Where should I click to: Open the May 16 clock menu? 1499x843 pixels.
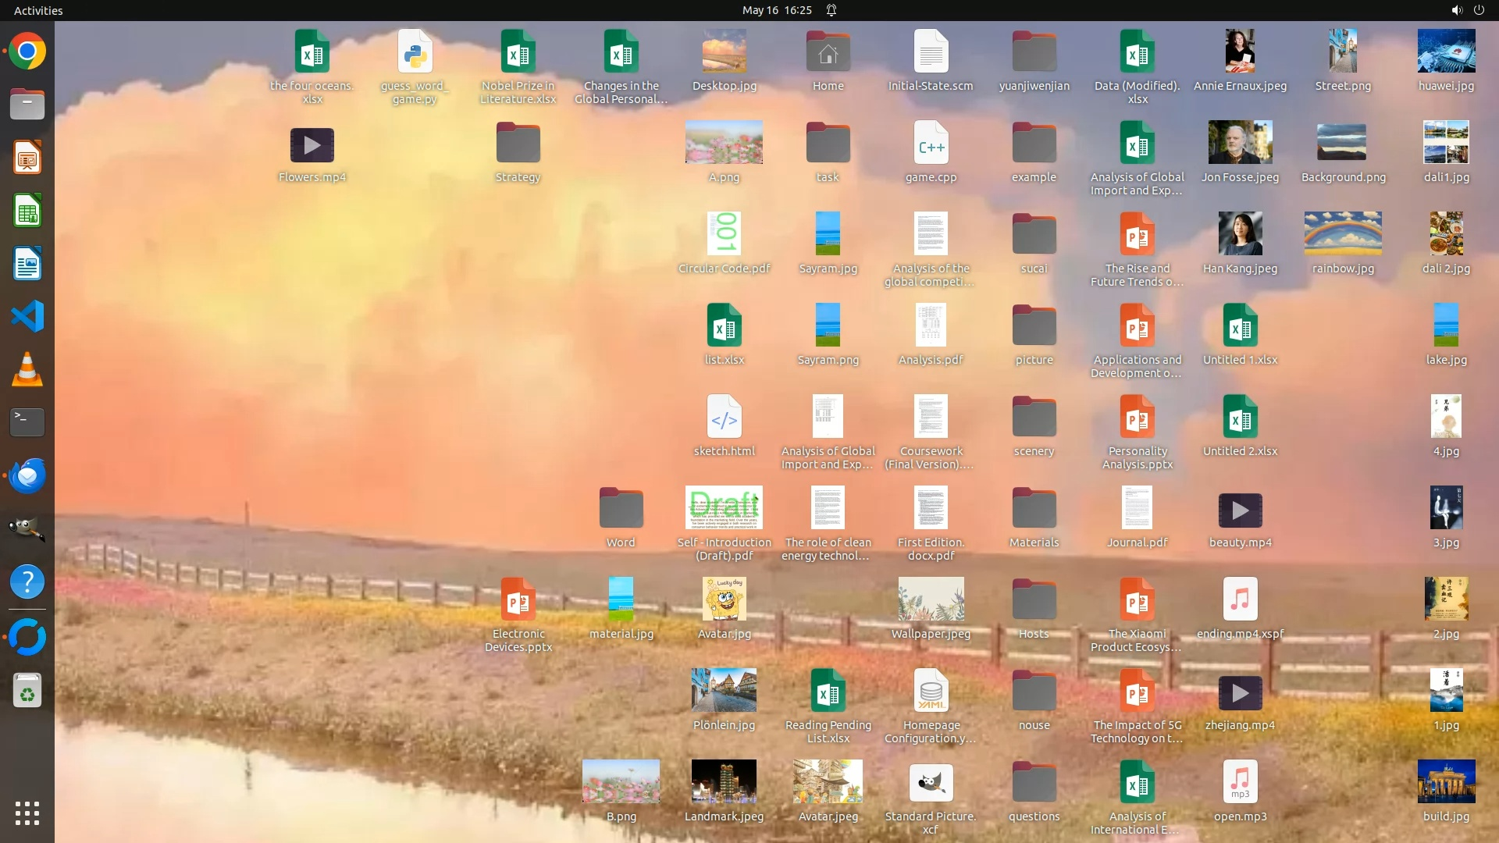pos(777,10)
